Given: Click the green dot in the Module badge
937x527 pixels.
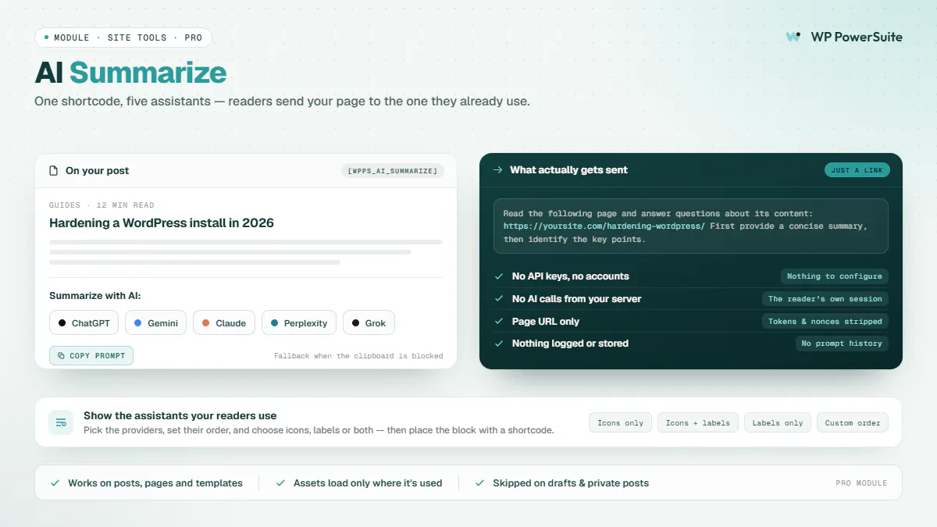Looking at the screenshot, I should pos(47,37).
